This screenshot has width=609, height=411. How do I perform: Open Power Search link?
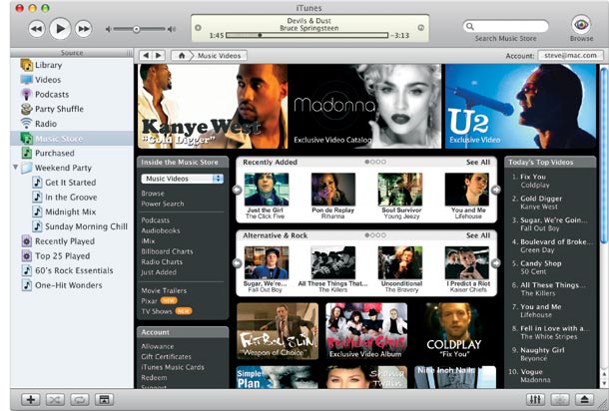click(163, 204)
